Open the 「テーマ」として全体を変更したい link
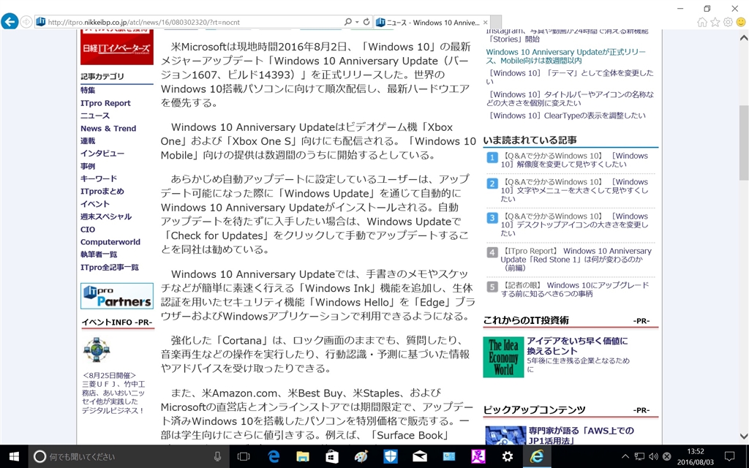Screen dimensions: 749x468 [570, 78]
